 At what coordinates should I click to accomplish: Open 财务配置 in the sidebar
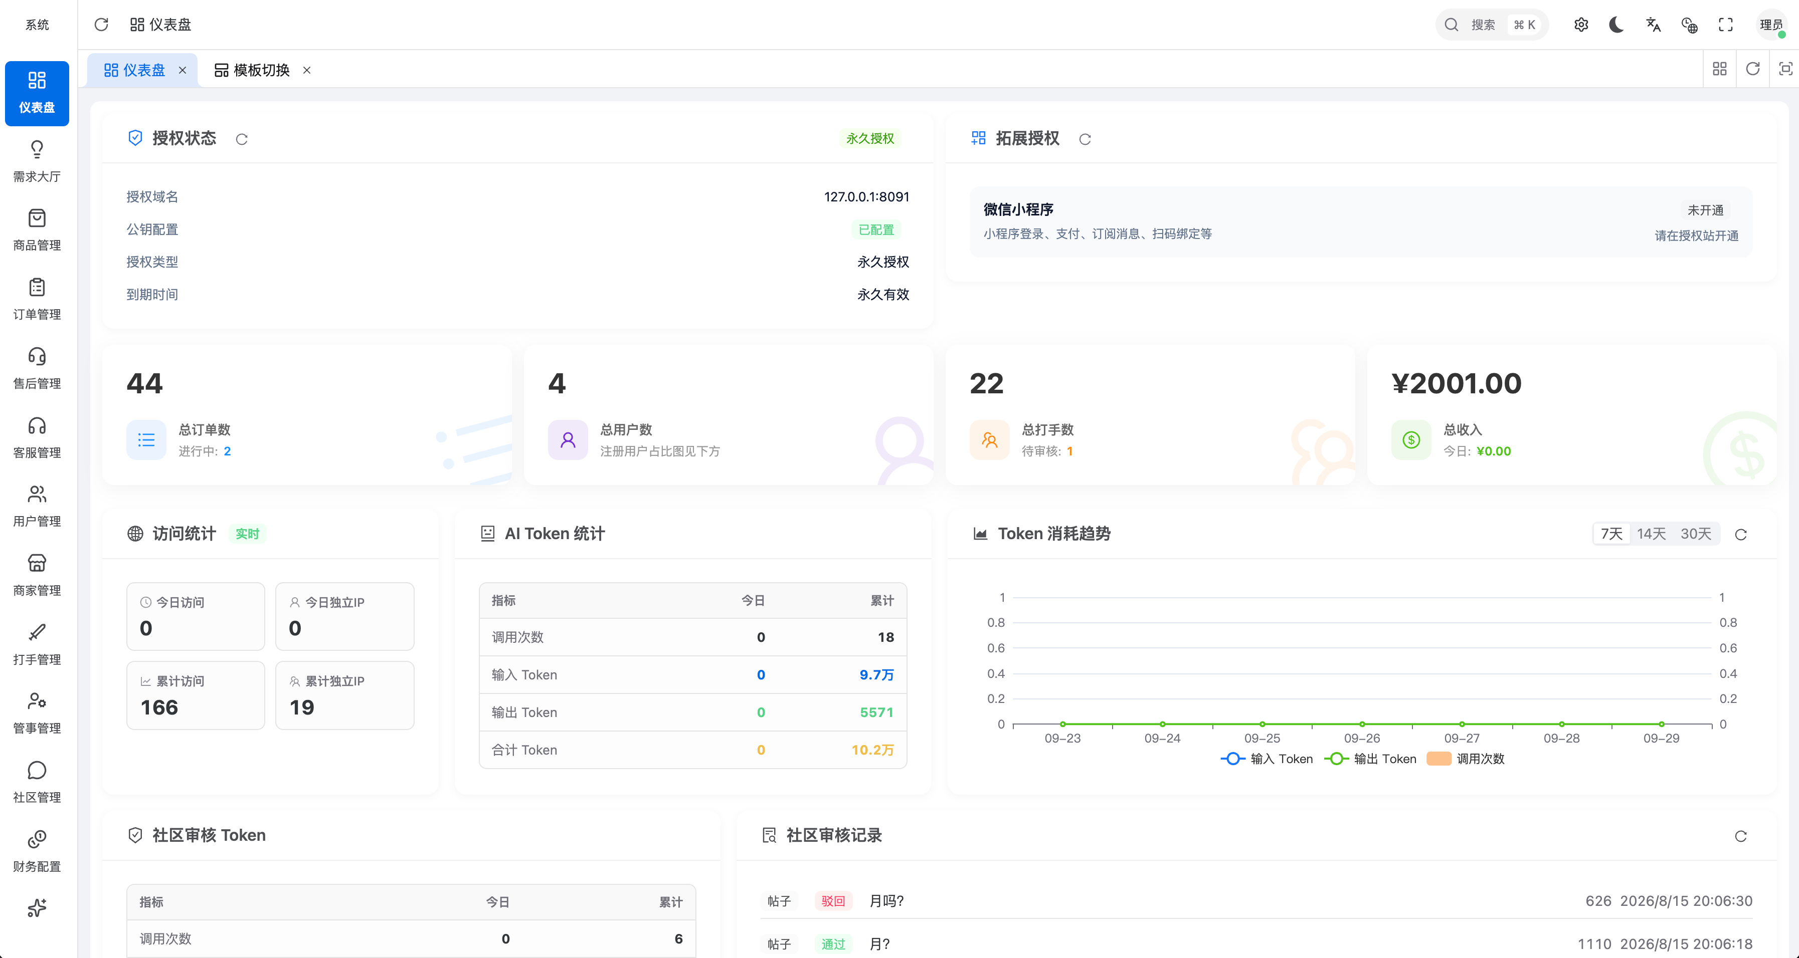[x=37, y=852]
